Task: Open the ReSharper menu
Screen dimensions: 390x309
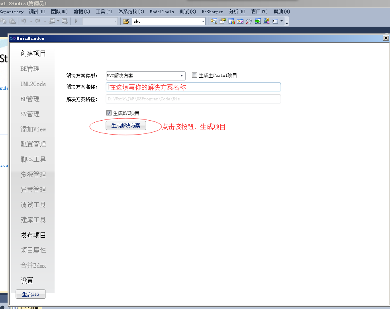Action: (212, 12)
